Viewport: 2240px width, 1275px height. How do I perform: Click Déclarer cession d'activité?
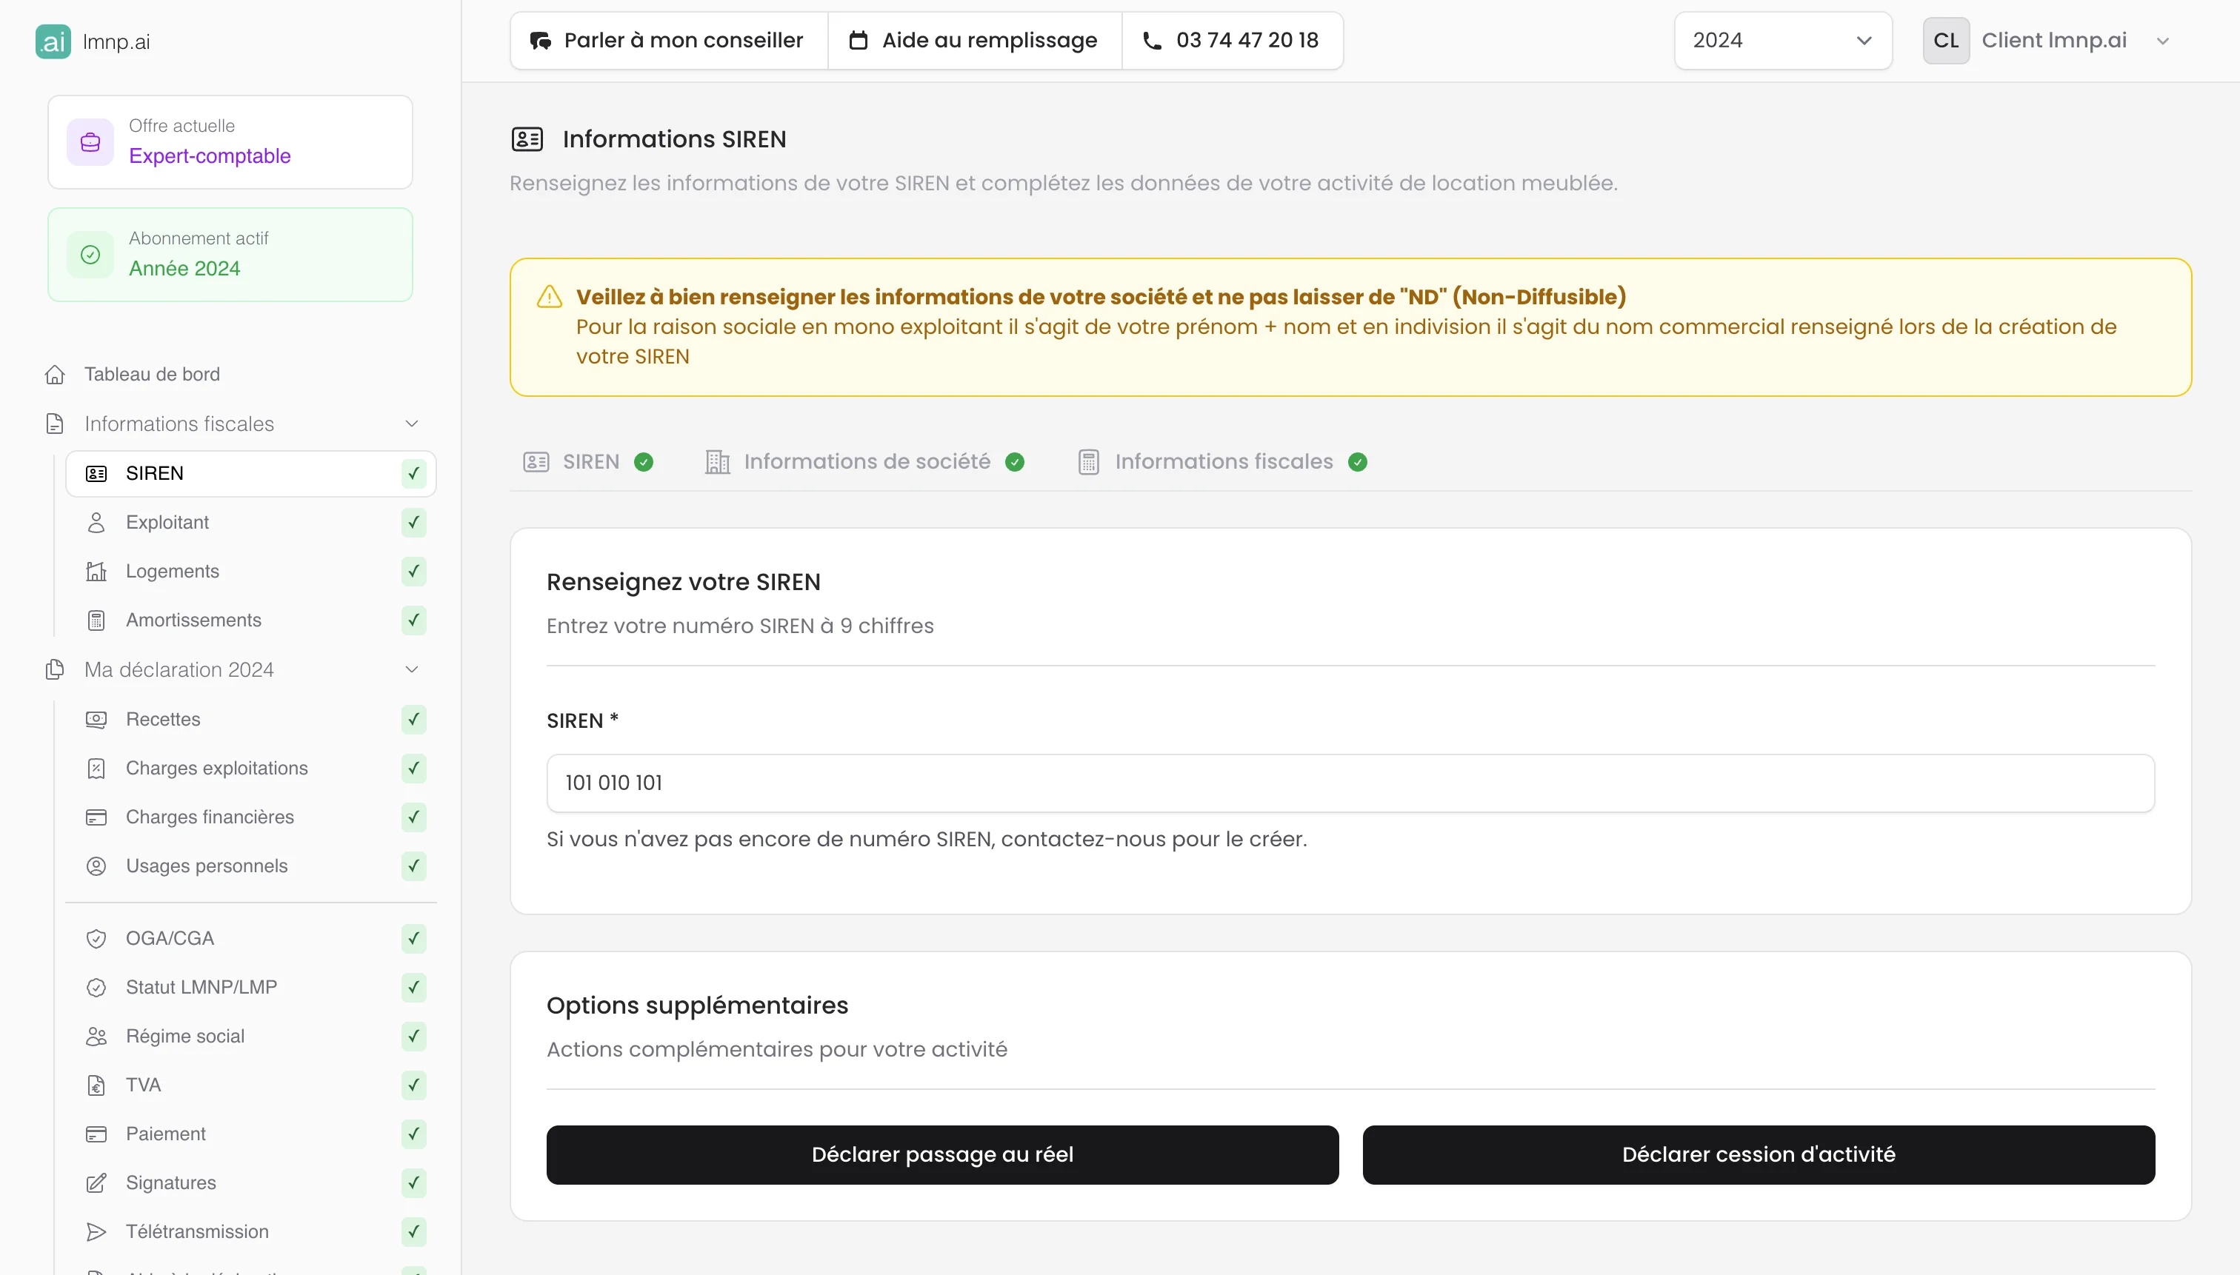click(x=1757, y=1154)
